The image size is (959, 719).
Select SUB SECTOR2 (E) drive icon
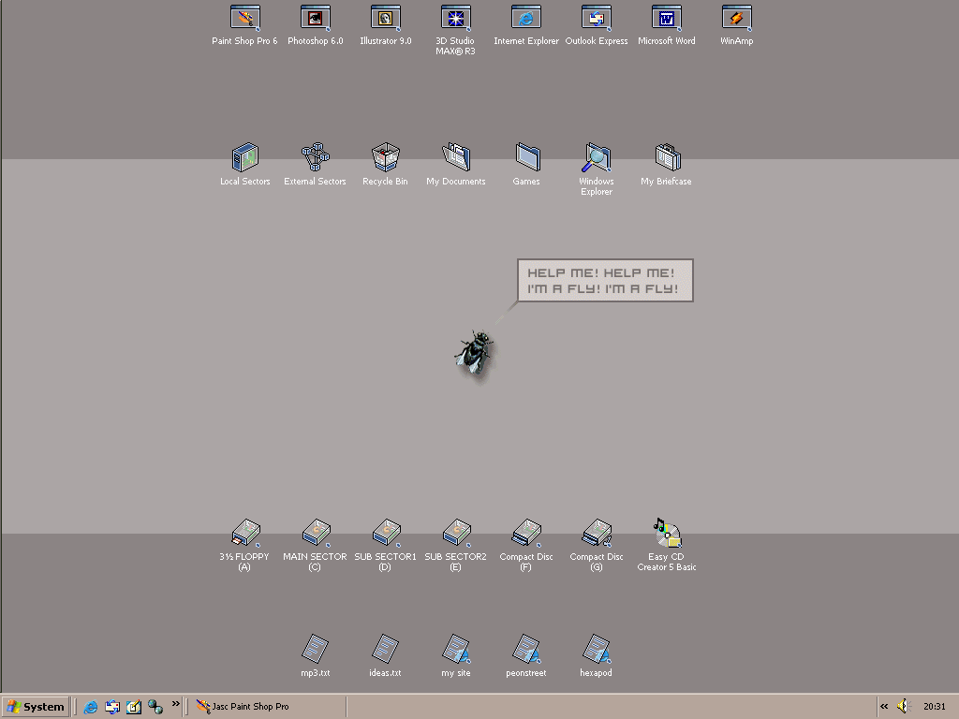(x=457, y=533)
